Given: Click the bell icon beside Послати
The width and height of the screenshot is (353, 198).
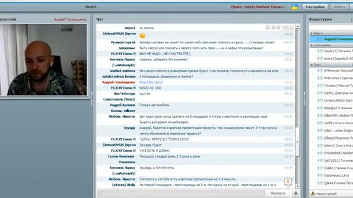Looking at the screenshot, I should pyautogui.click(x=296, y=193).
